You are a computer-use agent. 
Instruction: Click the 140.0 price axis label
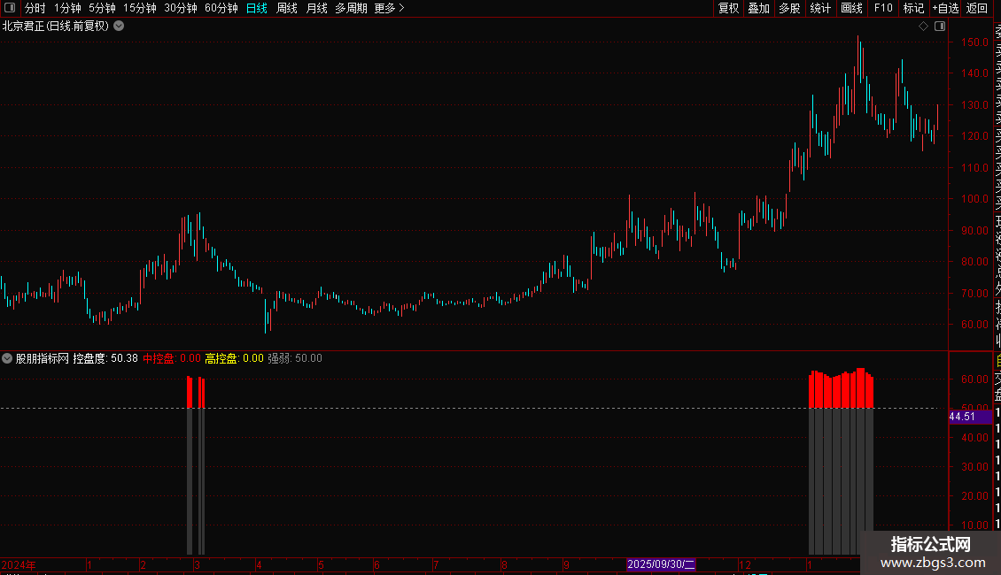(974, 73)
